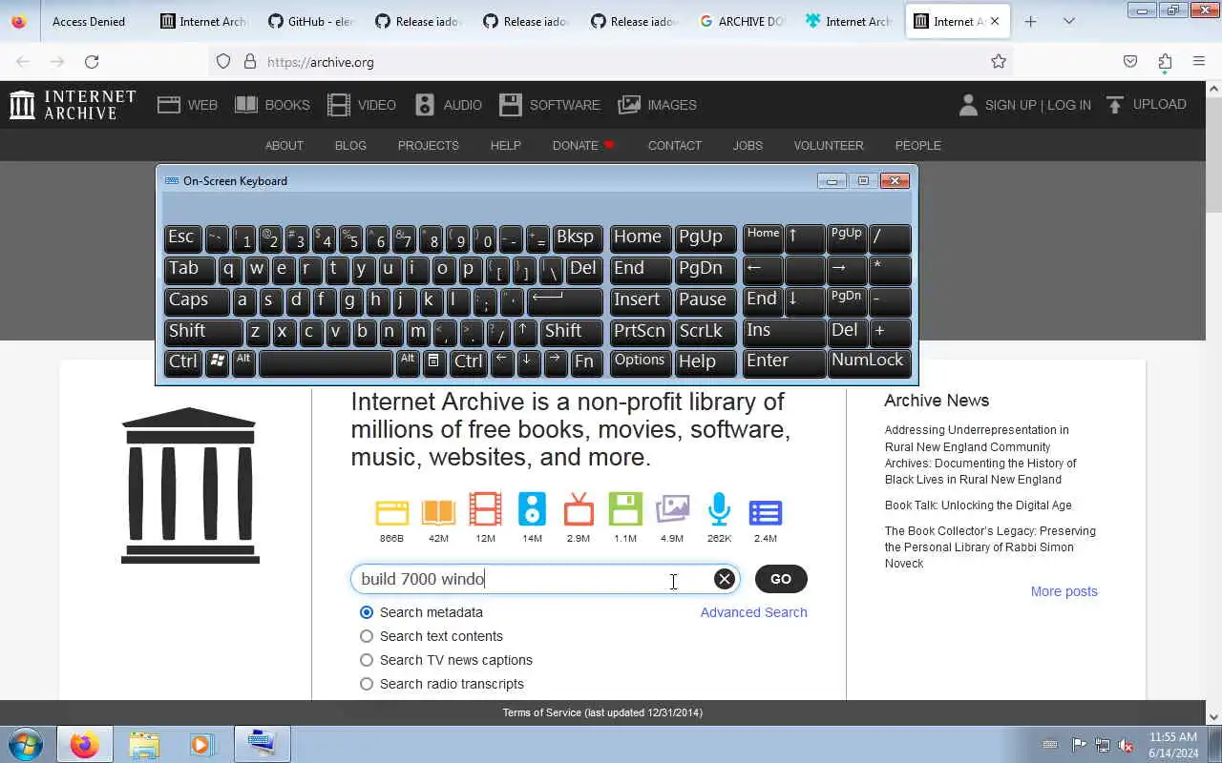Viewport: 1222px width, 763px height.
Task: Select the green software floppy icon (1.1M)
Action: point(625,509)
